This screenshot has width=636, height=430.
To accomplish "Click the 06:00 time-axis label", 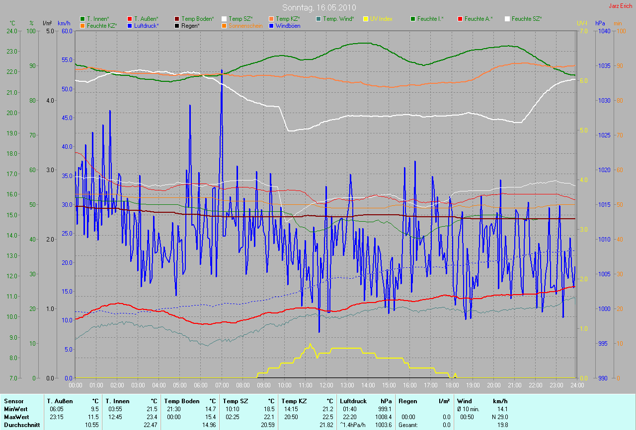I will [x=201, y=385].
